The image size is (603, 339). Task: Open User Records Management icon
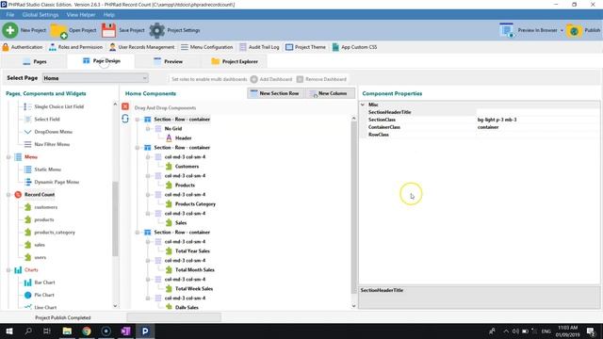[112, 47]
